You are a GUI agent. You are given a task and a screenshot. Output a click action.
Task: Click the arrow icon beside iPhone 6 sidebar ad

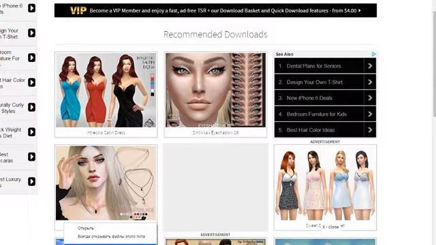point(32,8)
